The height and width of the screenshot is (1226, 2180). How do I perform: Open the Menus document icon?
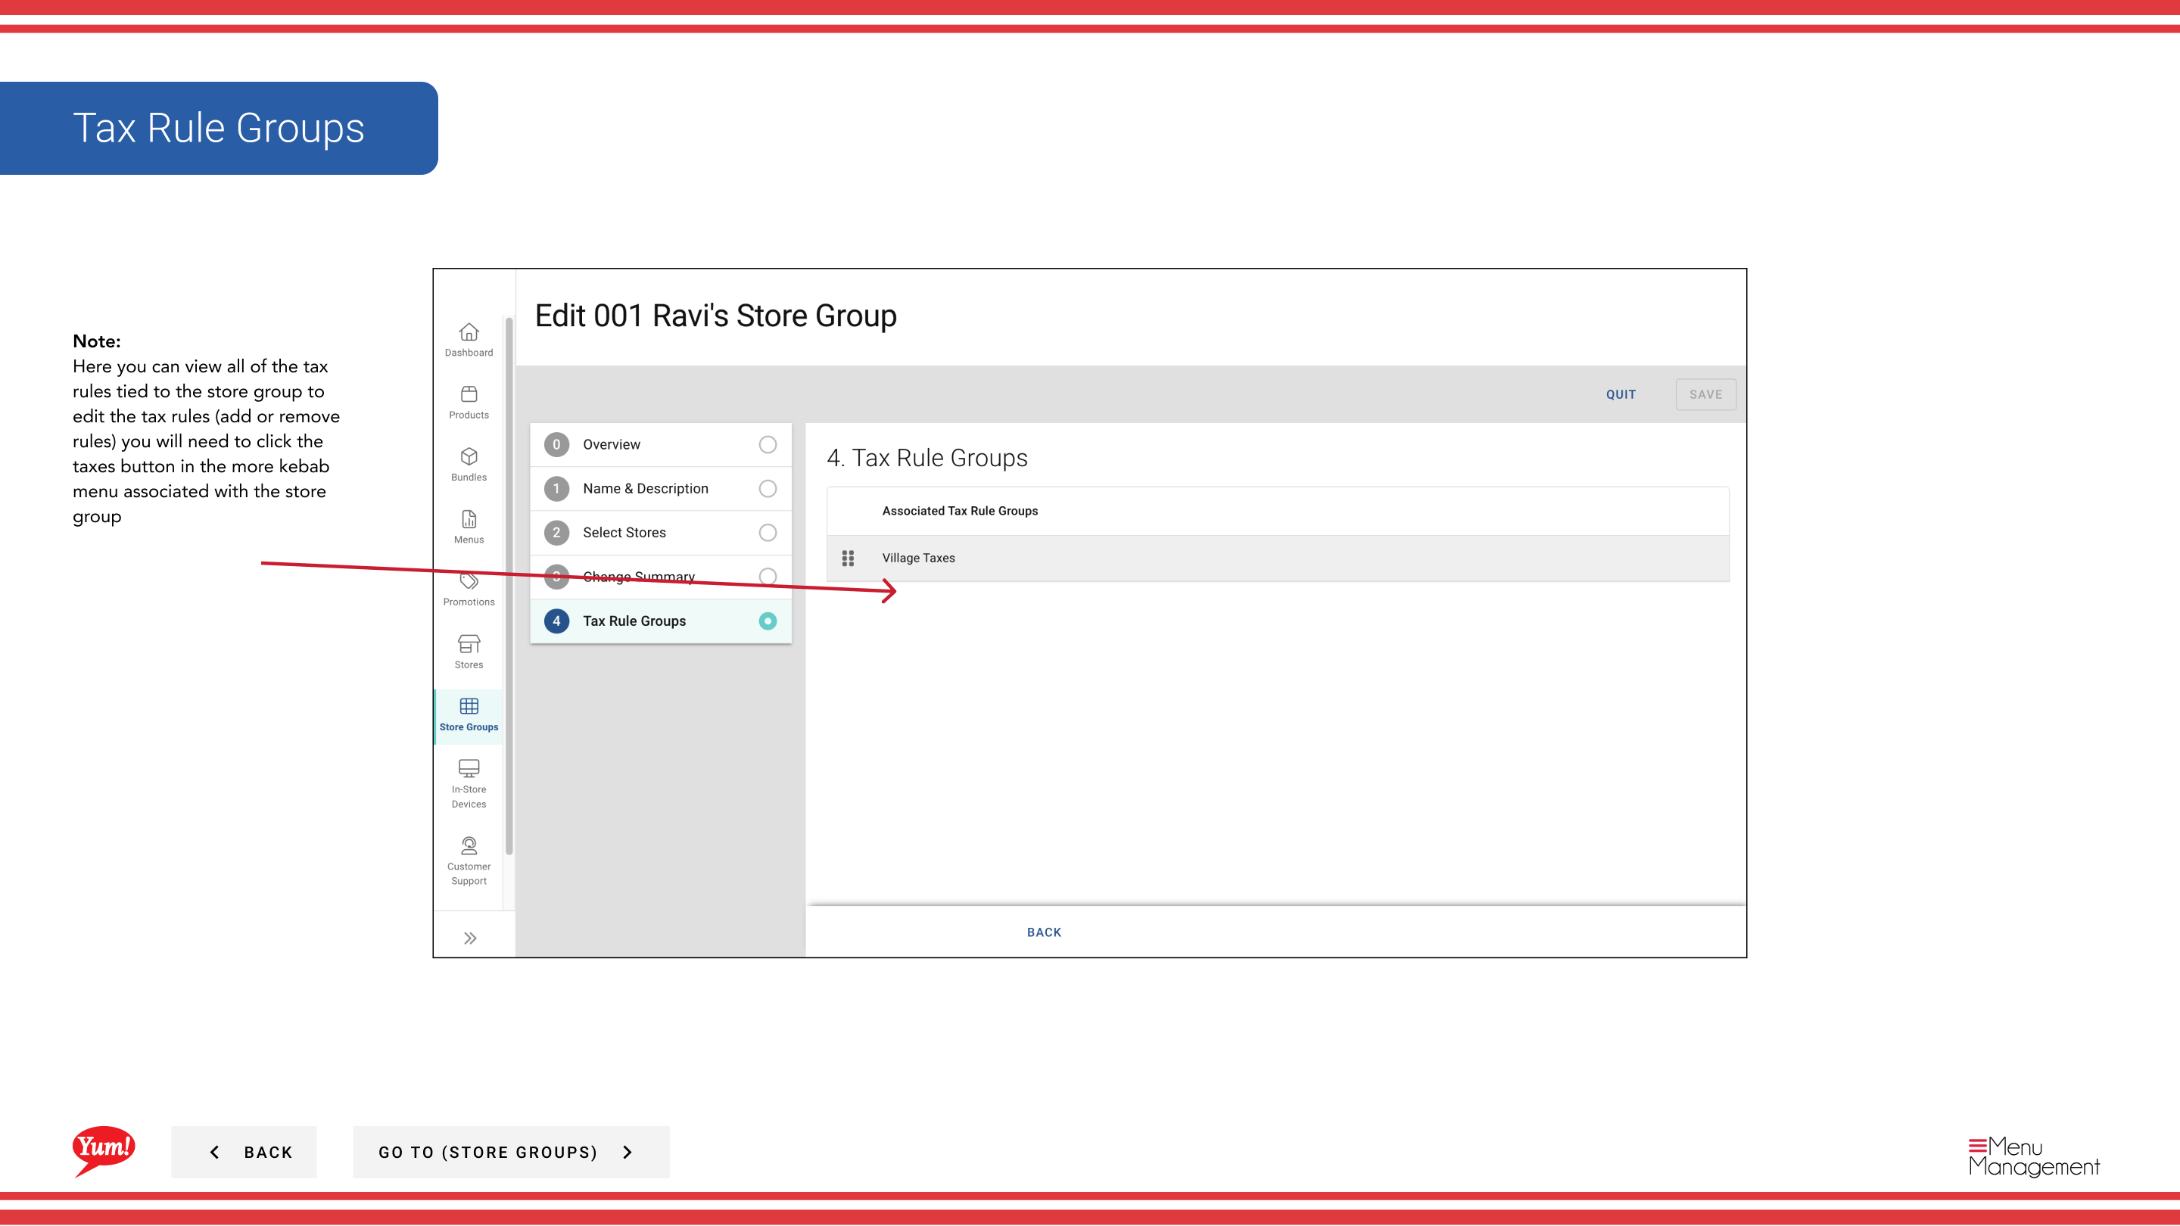point(469,518)
